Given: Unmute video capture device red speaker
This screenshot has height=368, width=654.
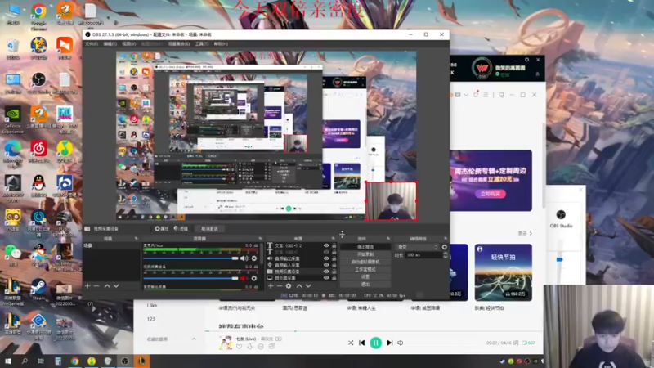Looking at the screenshot, I should [x=244, y=278].
